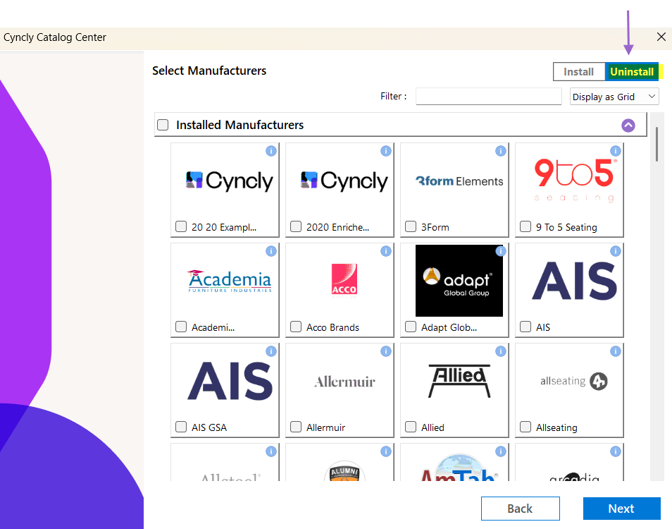This screenshot has width=672, height=529.
Task: Open info icon on Academia card
Action: (271, 251)
